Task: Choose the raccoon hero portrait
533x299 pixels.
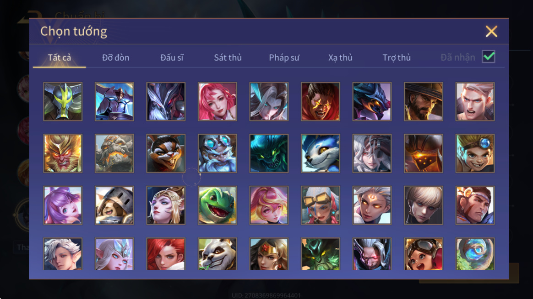Action: [x=166, y=153]
